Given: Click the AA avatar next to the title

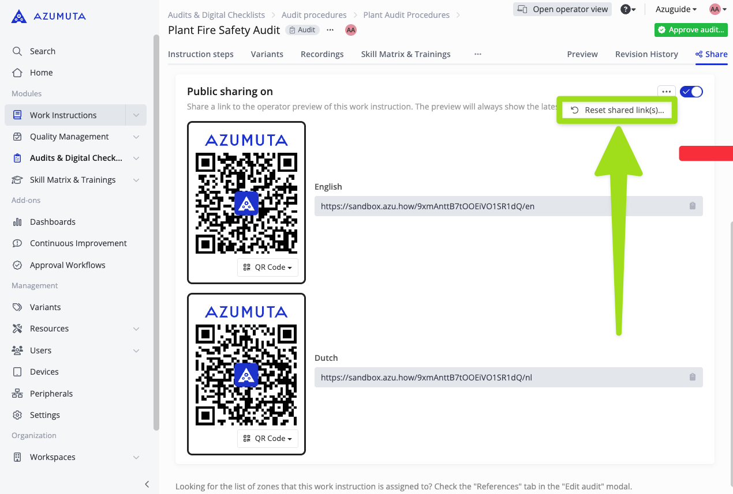Looking at the screenshot, I should pos(350,30).
